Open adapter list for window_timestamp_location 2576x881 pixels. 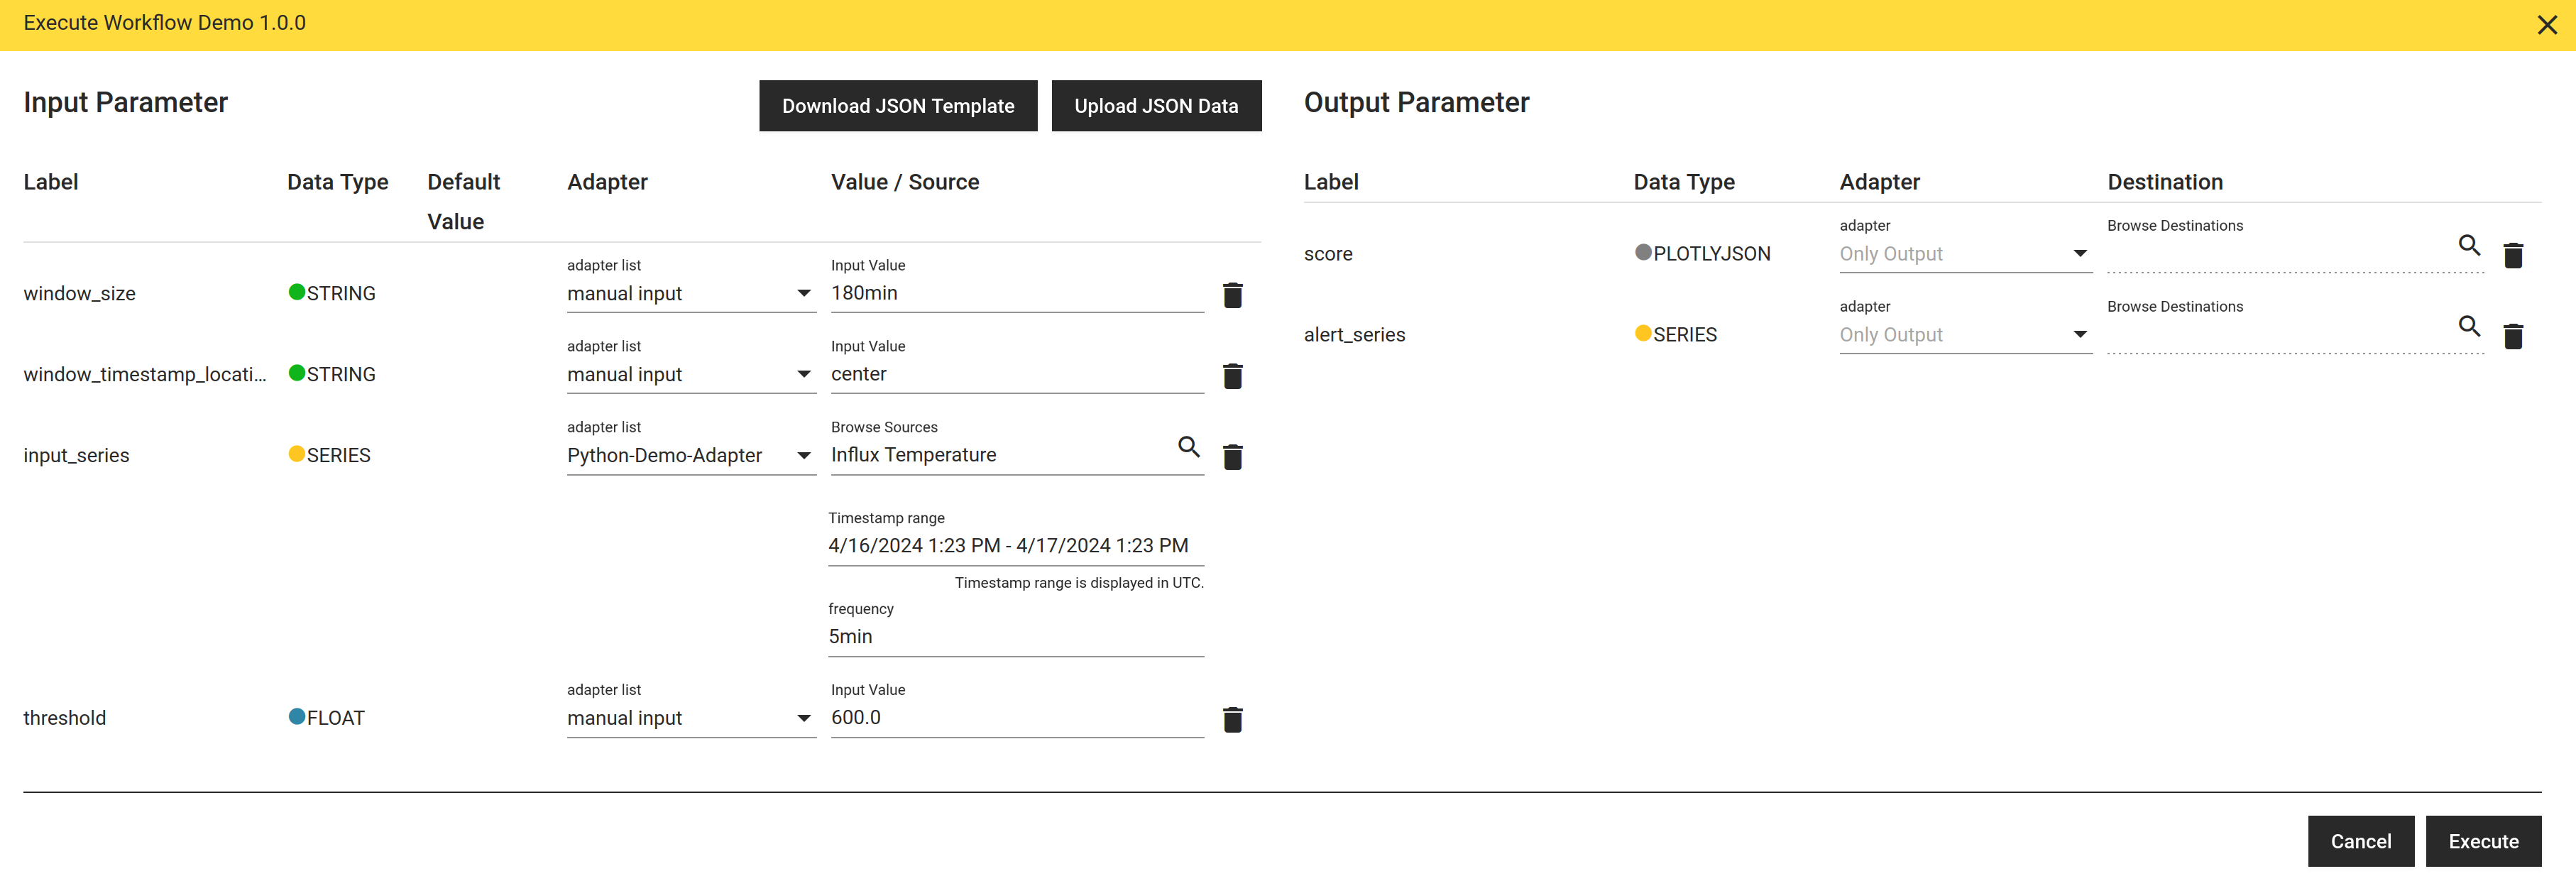tap(691, 375)
